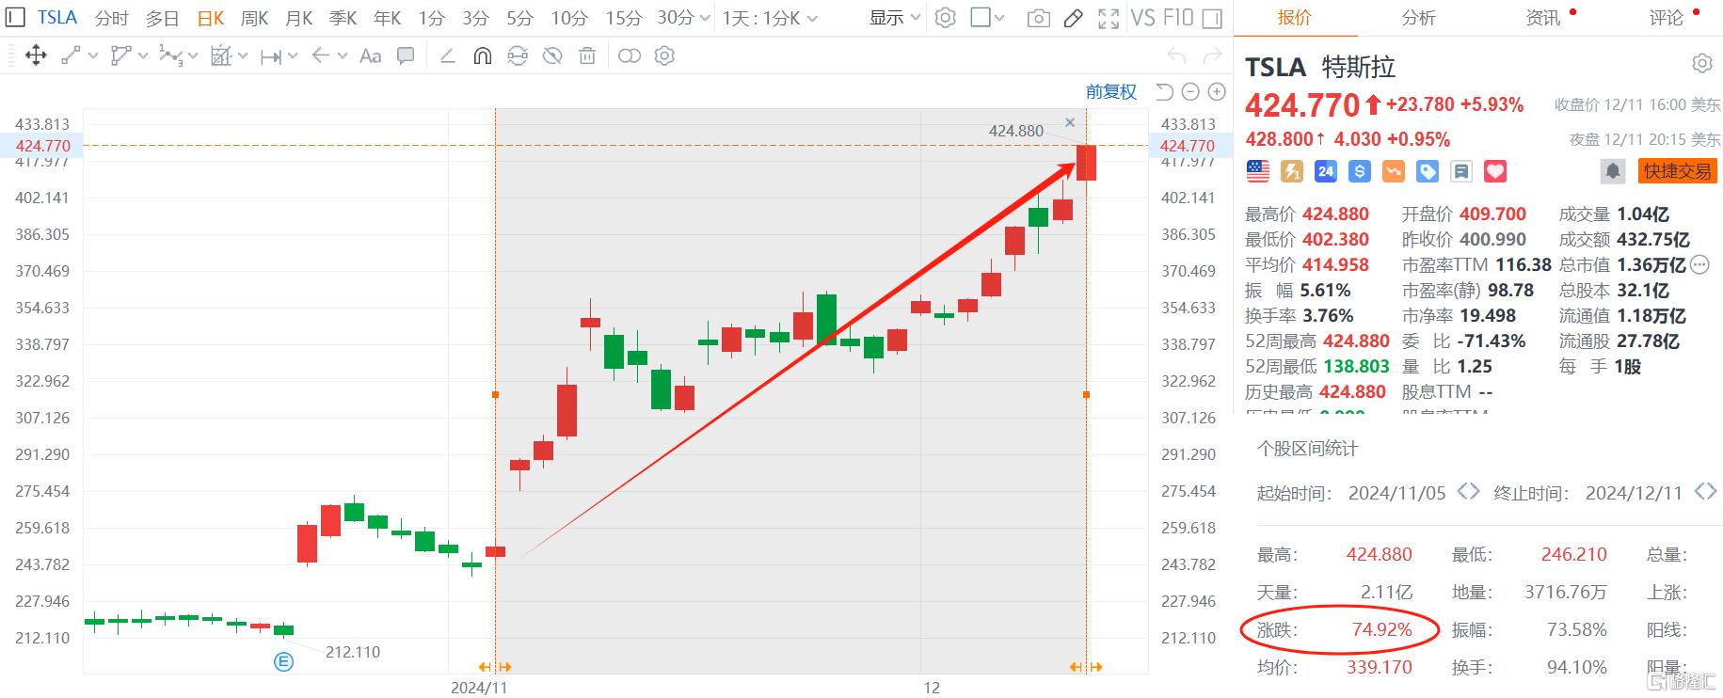
Task: Open the 评论 tab in right panel
Action: pyautogui.click(x=1667, y=18)
